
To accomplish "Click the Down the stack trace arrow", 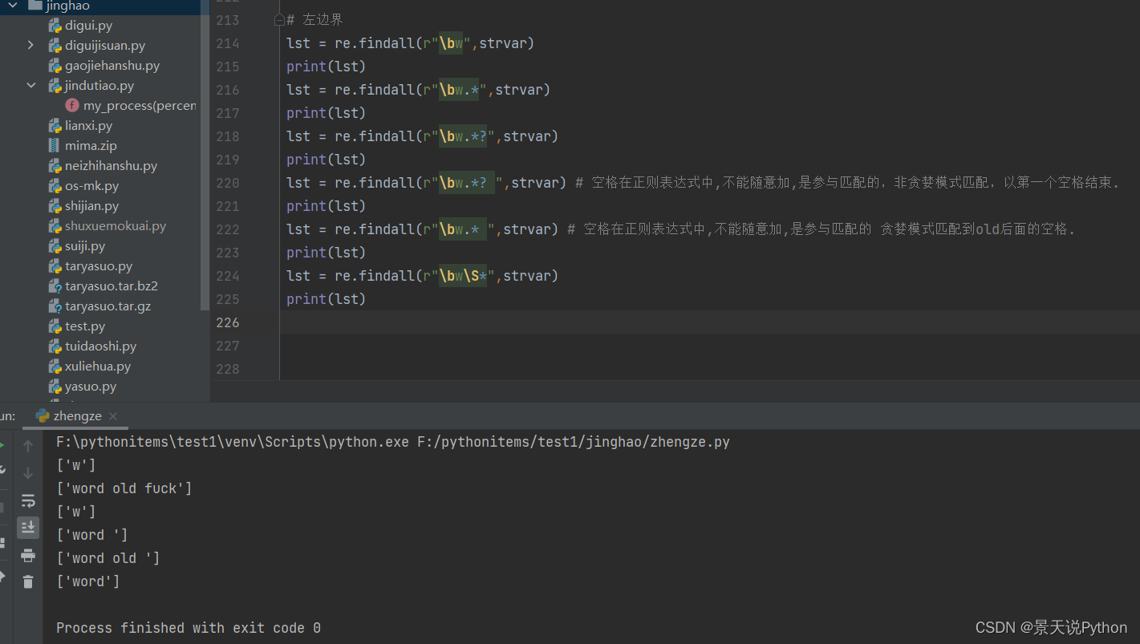I will coord(28,473).
